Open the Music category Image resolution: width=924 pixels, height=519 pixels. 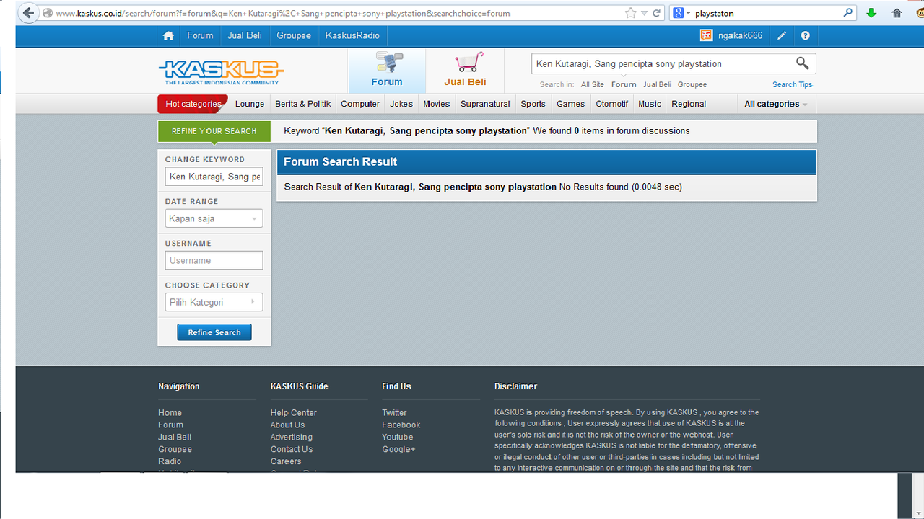tap(650, 104)
